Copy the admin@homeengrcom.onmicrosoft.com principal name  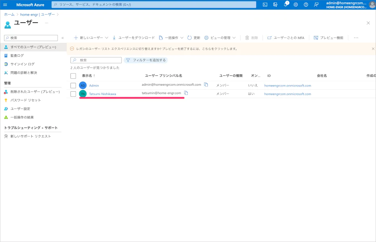pyautogui.click(x=206, y=84)
